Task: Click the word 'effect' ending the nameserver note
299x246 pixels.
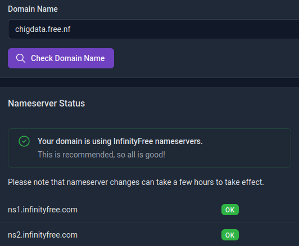Action: click(252, 182)
